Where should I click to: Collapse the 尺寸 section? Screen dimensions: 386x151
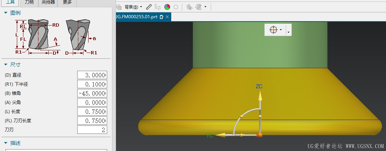[x=6, y=65]
